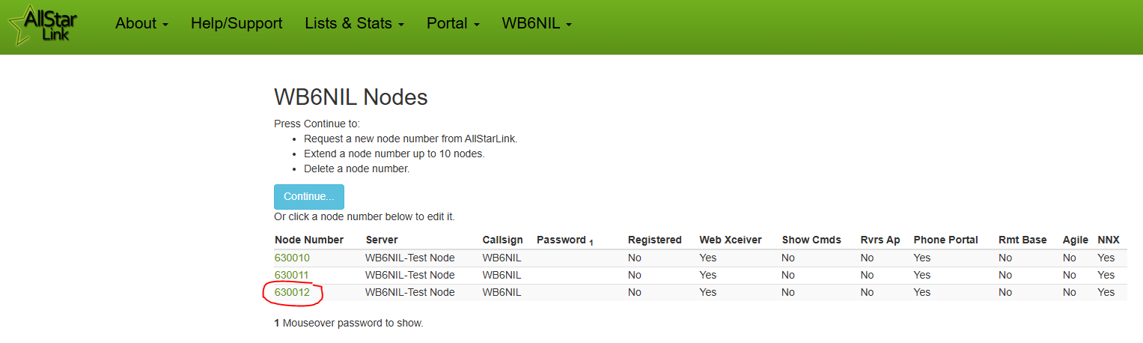1143x343 pixels.
Task: Click the Web Xceiver column header
Action: click(x=731, y=240)
